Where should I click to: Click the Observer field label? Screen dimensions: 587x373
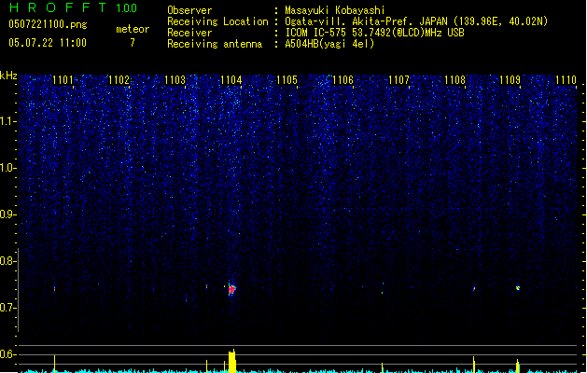(189, 10)
